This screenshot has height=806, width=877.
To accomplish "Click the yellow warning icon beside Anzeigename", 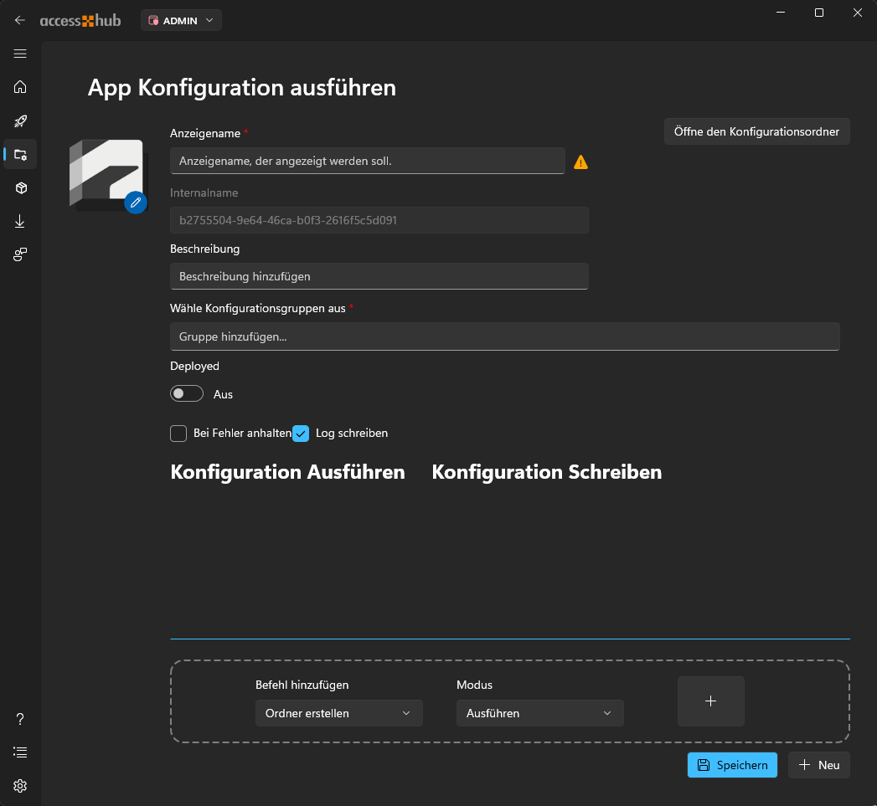I will tap(580, 162).
